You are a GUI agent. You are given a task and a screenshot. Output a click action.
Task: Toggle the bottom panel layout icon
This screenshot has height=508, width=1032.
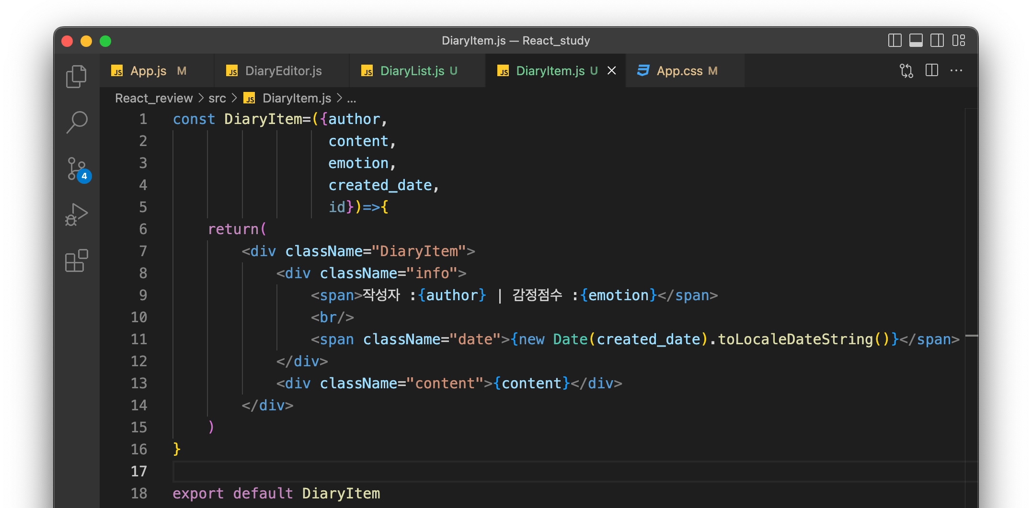(916, 41)
